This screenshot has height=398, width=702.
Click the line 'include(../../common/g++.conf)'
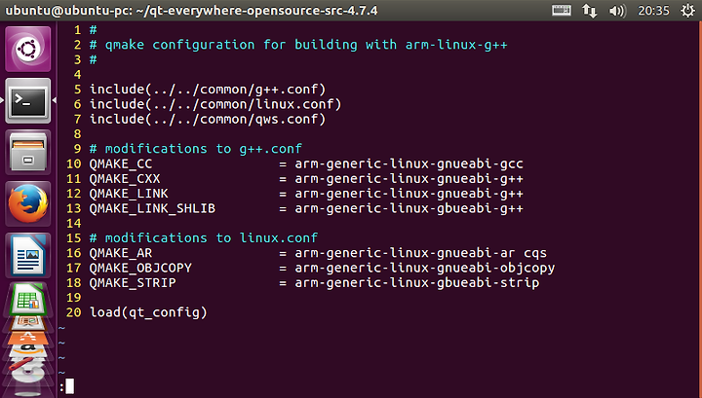208,90
